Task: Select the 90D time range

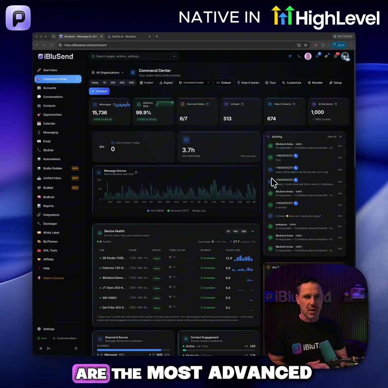Action: tap(131, 83)
